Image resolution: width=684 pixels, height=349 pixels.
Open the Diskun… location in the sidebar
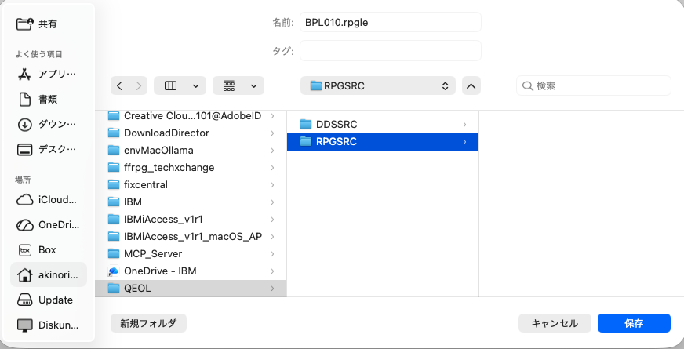(x=48, y=325)
